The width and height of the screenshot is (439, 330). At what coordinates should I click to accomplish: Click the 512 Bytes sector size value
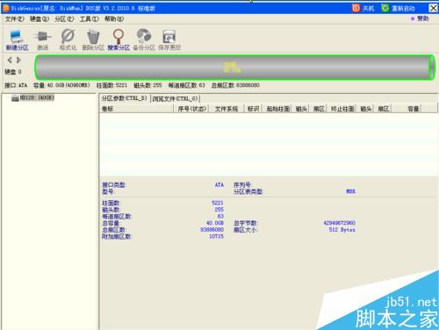click(x=342, y=230)
